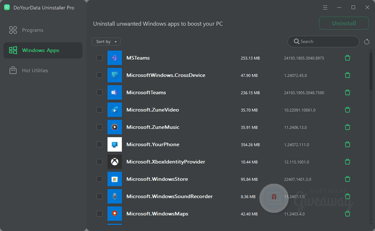Click the MSTeams app icon

click(114, 58)
